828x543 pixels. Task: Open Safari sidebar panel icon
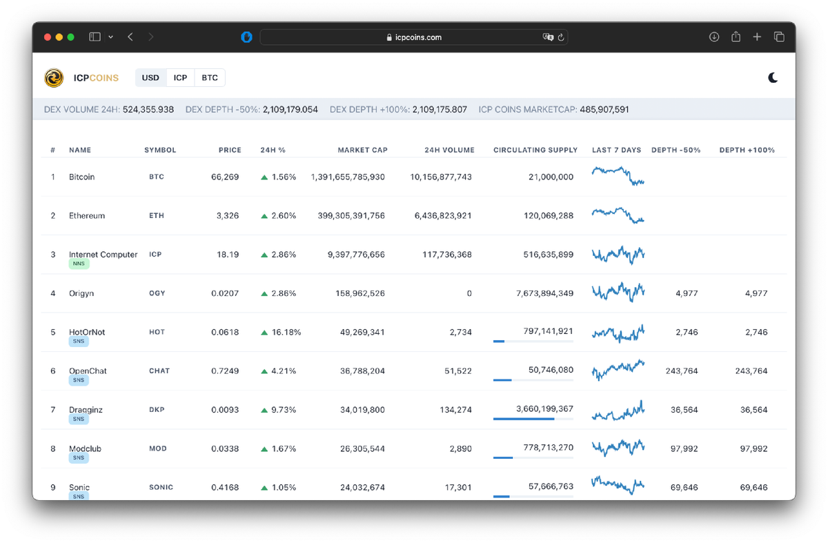point(95,37)
